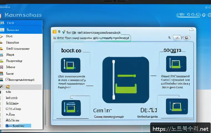Screen dimensions: 211x133
Task: Click the 'DE:E1' label below the central icon
Action: tap(149, 110)
